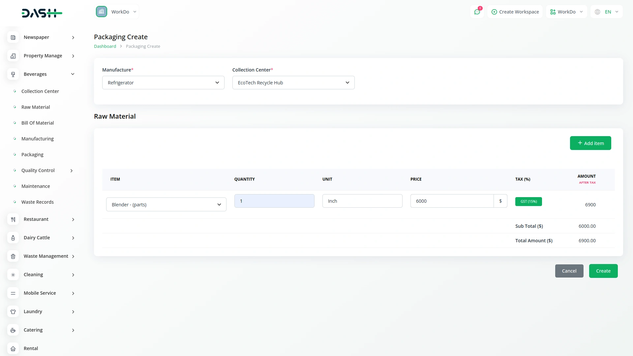Image resolution: width=633 pixels, height=356 pixels.
Task: Click the Dashboard breadcrumb link
Action: point(105,46)
